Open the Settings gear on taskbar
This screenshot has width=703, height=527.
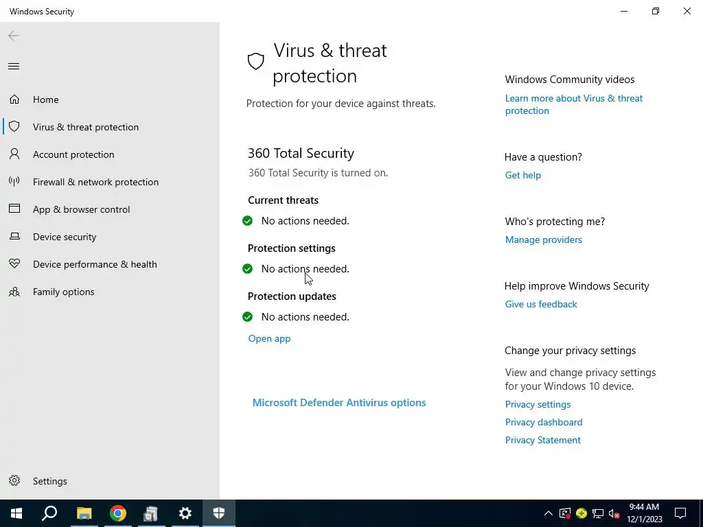[185, 513]
